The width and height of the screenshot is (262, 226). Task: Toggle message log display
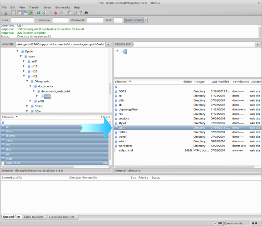14,13
